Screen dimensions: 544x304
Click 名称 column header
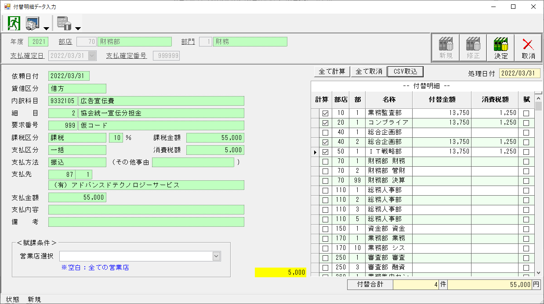click(x=389, y=100)
